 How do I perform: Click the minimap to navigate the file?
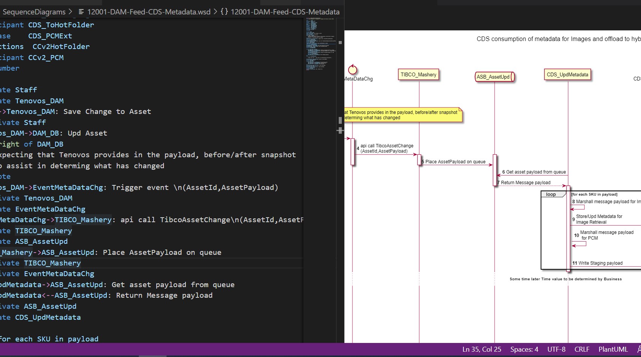(x=319, y=57)
